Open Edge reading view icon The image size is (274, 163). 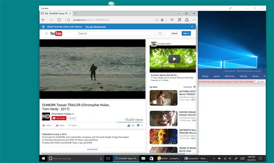[x=157, y=20]
